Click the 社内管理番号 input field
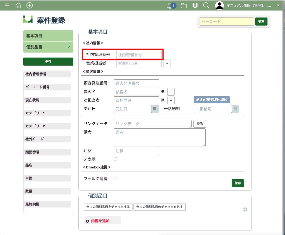This screenshot has height=235, width=285. (x=139, y=55)
